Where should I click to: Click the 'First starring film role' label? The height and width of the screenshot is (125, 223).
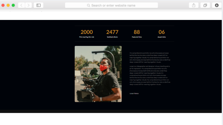pos(87,37)
